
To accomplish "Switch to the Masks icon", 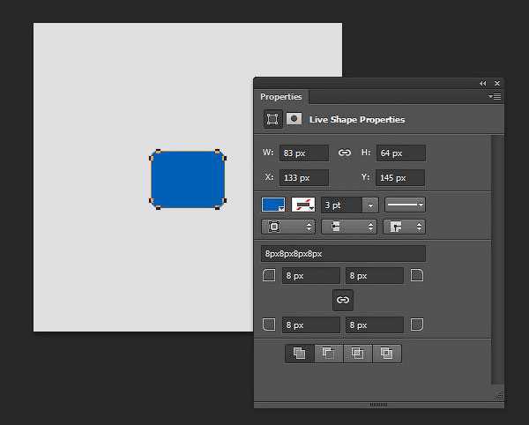I will pos(294,119).
